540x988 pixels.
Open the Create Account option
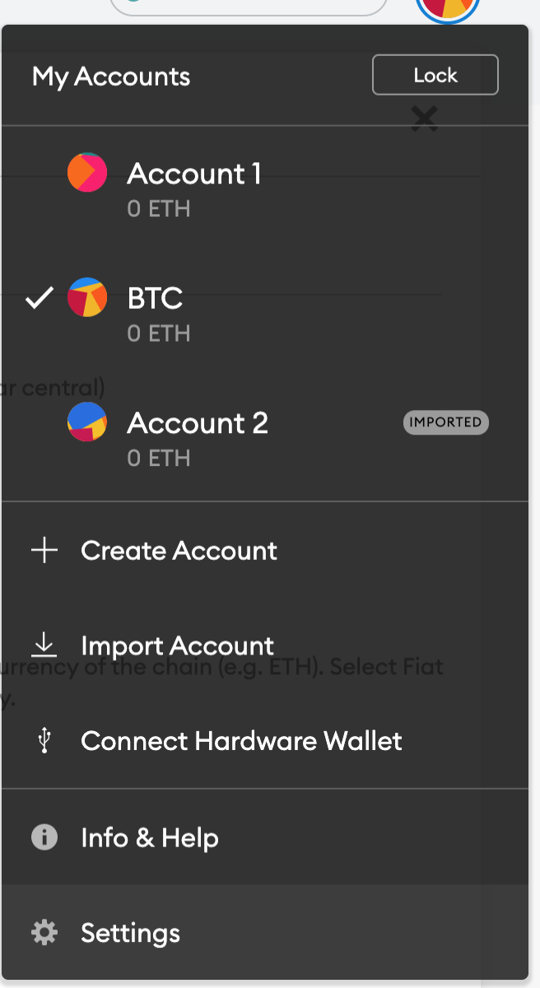[265, 551]
